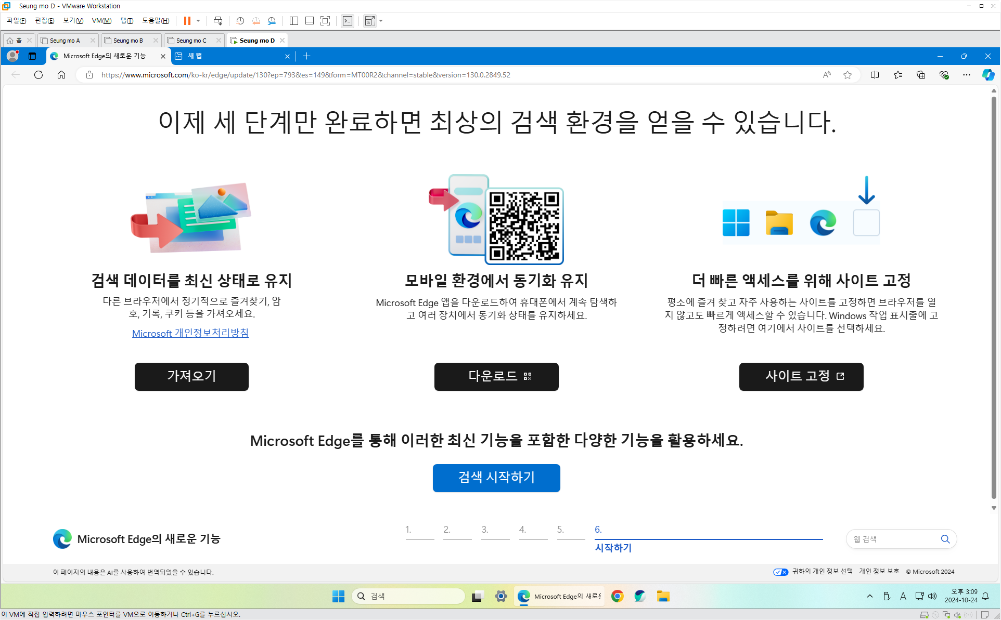Open Edge Collections icon
The image size is (1001, 620).
point(921,75)
